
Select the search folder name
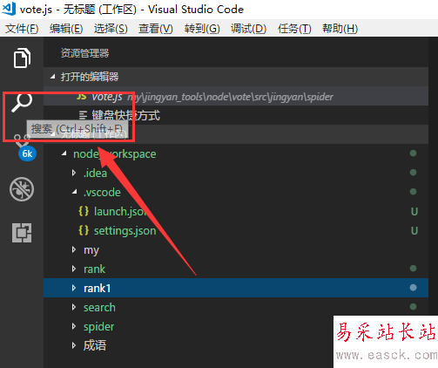point(99,307)
